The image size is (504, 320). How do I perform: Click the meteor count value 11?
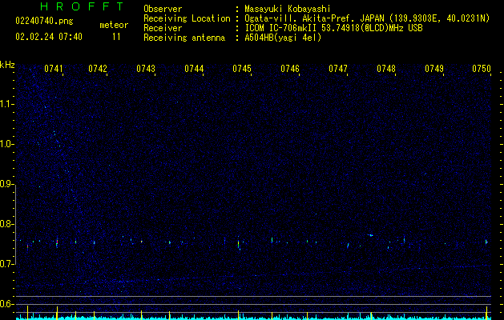pos(116,37)
